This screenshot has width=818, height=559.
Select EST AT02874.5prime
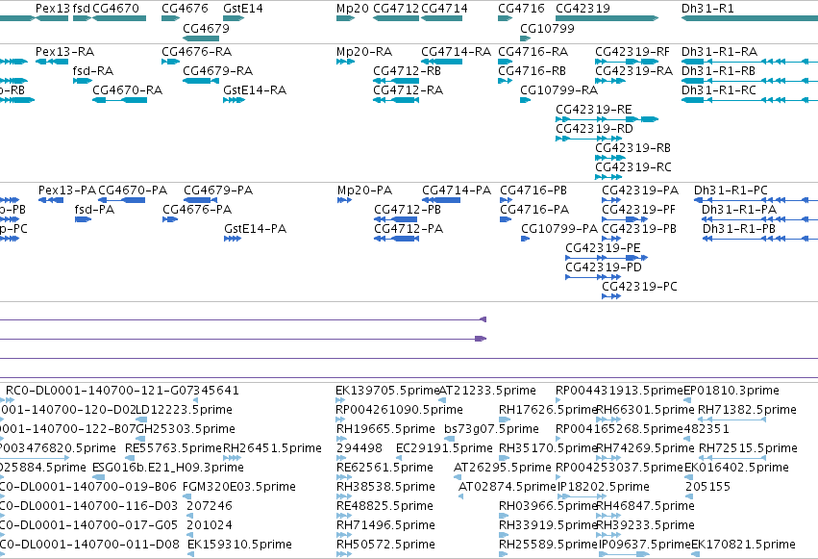click(x=508, y=487)
